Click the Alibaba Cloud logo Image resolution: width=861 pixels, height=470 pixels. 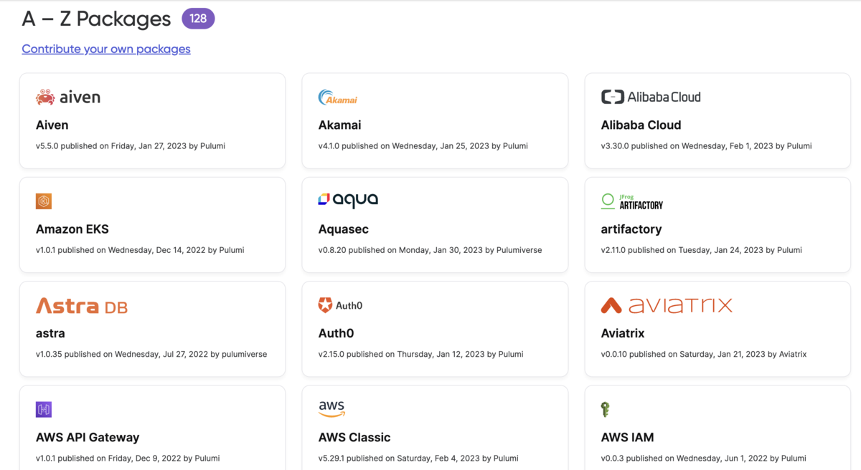651,97
